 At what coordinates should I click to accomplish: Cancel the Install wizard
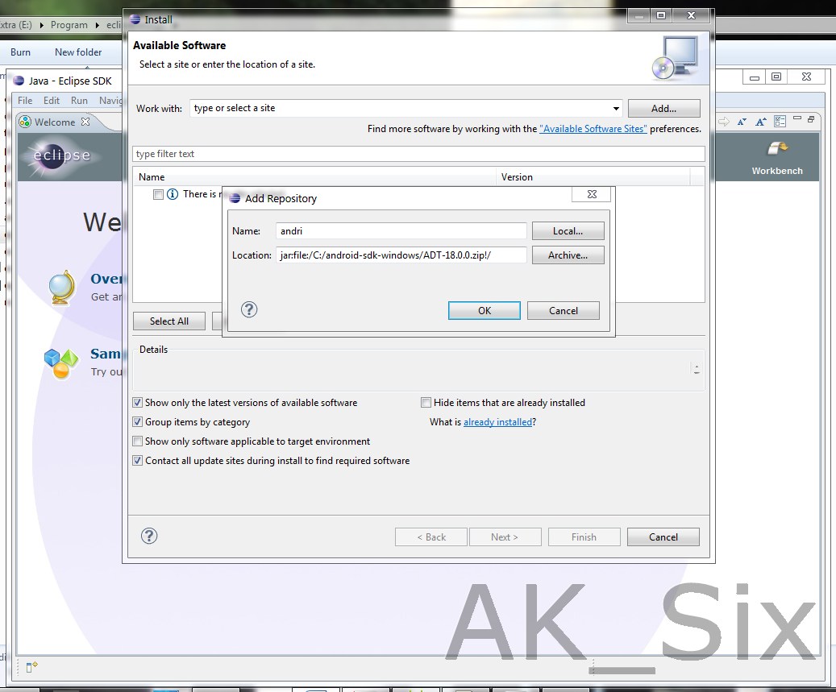[x=663, y=537]
